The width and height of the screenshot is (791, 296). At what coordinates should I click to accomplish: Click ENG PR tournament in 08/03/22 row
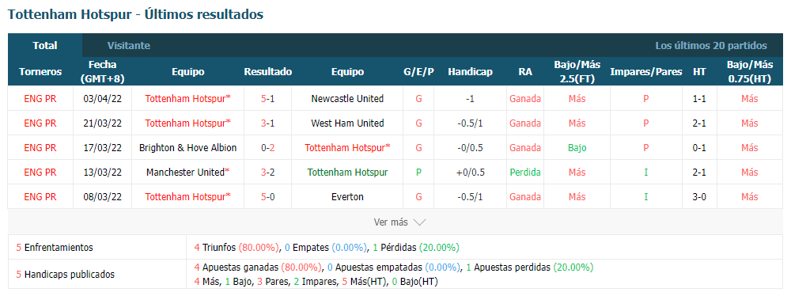pyautogui.click(x=40, y=197)
